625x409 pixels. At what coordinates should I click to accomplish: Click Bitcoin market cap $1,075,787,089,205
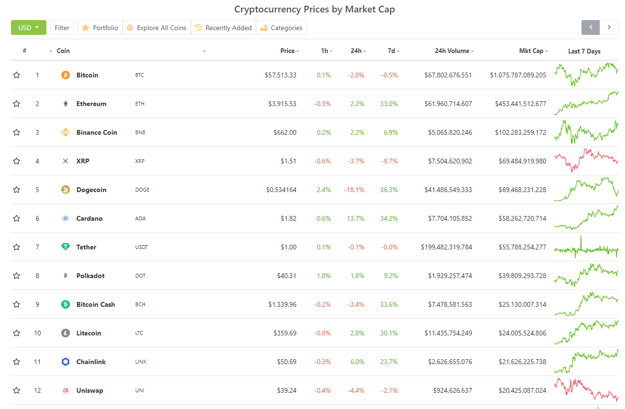(518, 75)
